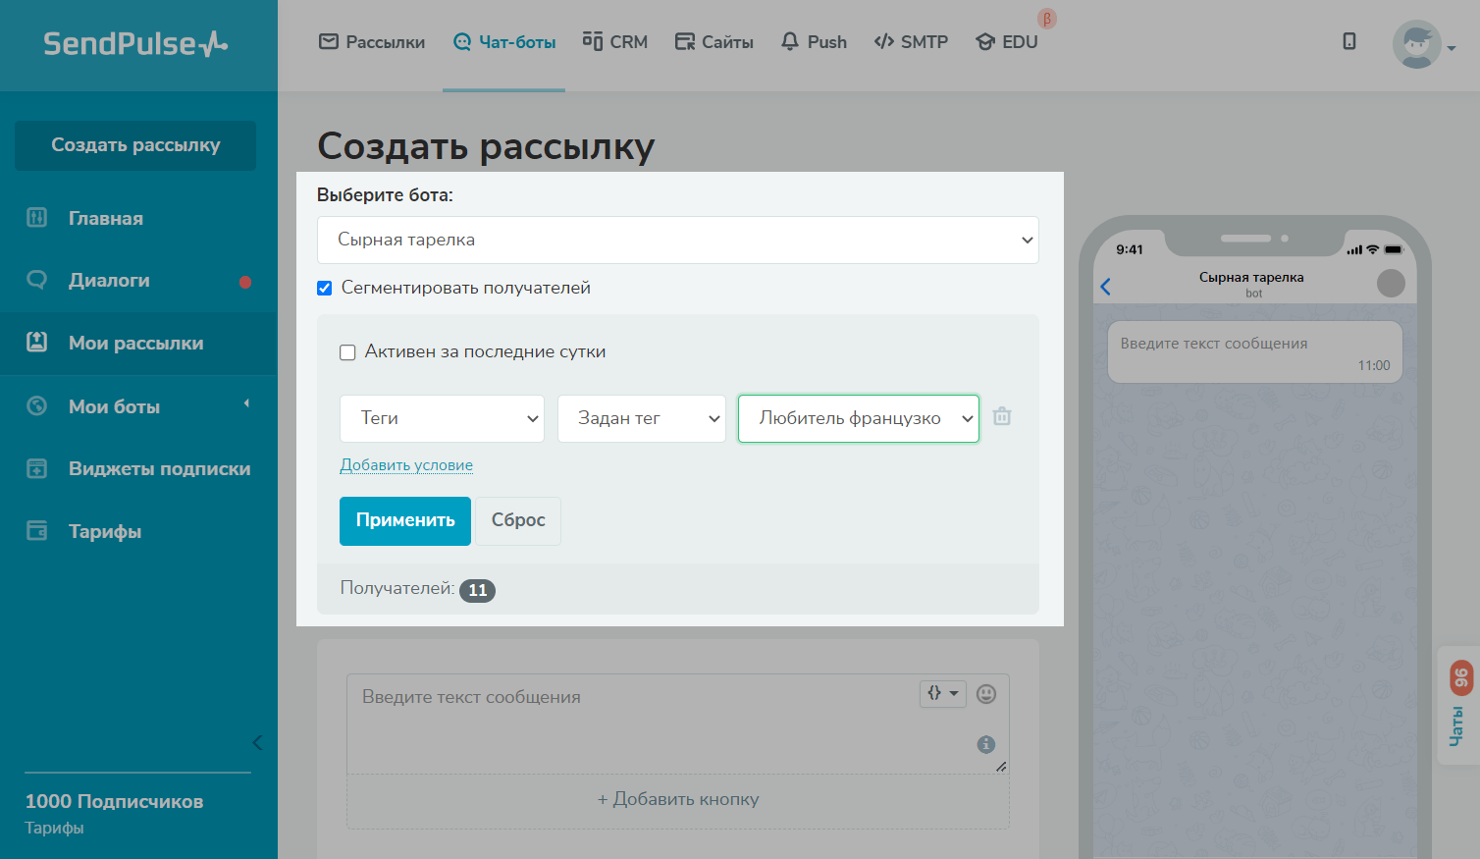1480x859 pixels.
Task: Open the Выберите бота dropdown
Action: (x=677, y=240)
